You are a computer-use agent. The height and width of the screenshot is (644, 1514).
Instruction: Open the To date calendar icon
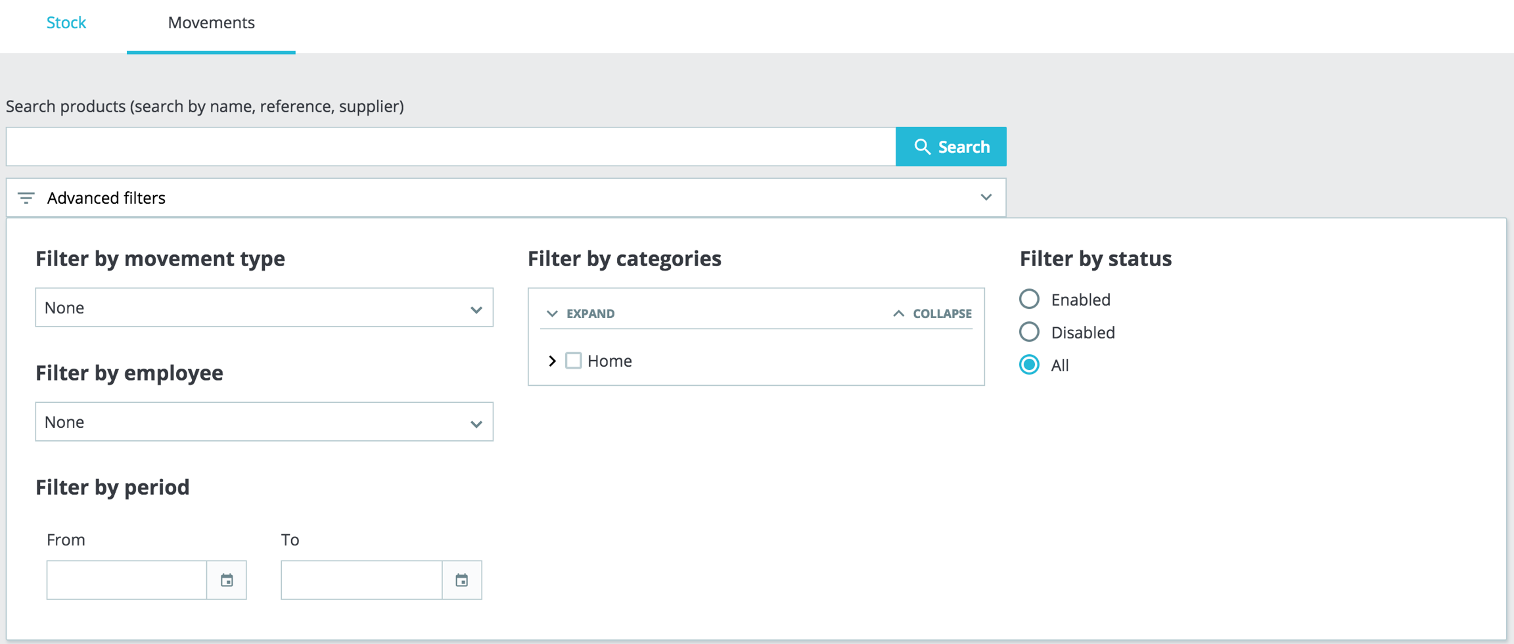pyautogui.click(x=462, y=580)
